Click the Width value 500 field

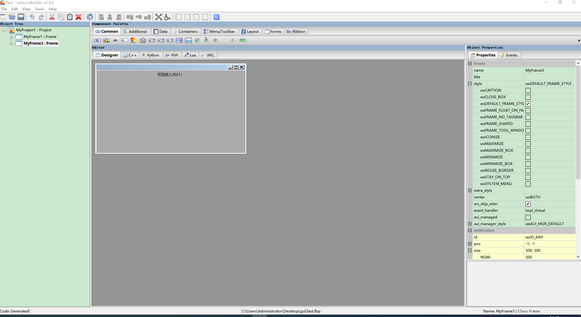[x=549, y=257]
